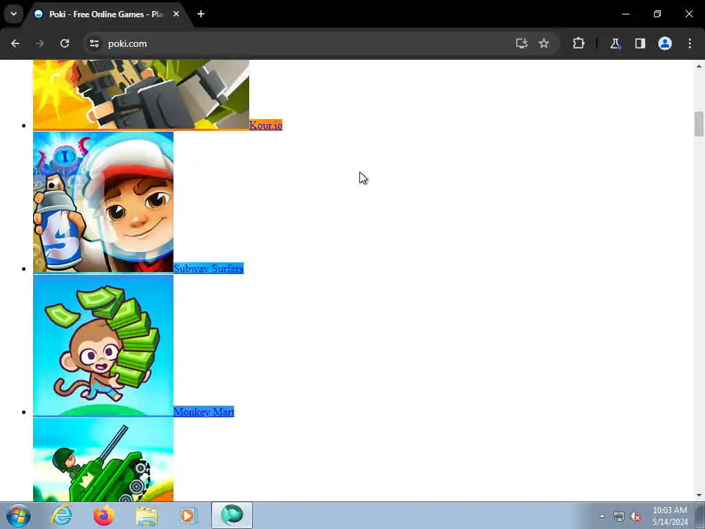
Task: Open the Chrome three-dot menu
Action: [690, 43]
